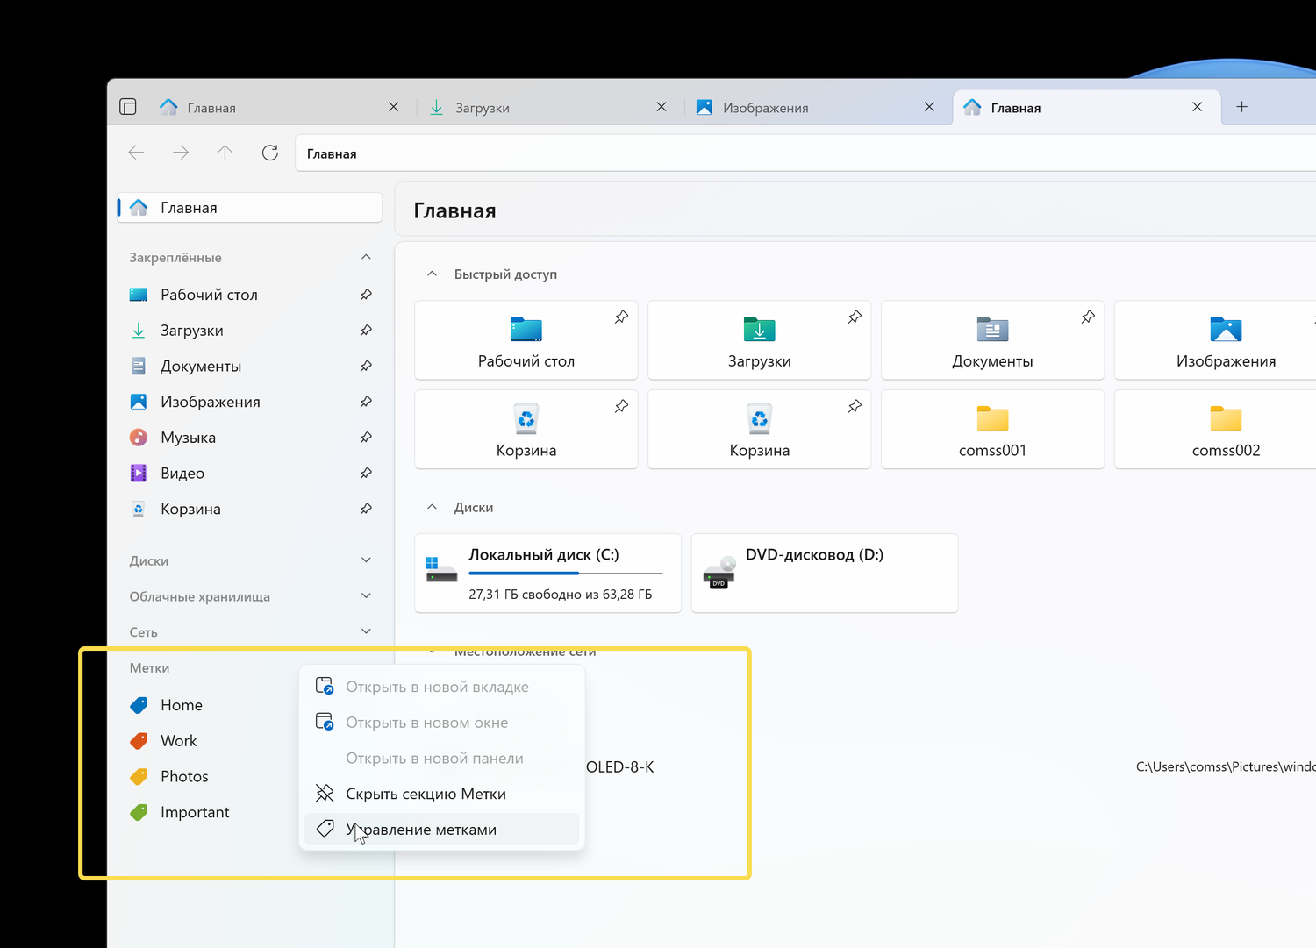Open Рабочий стол in the sidebar

click(250, 295)
